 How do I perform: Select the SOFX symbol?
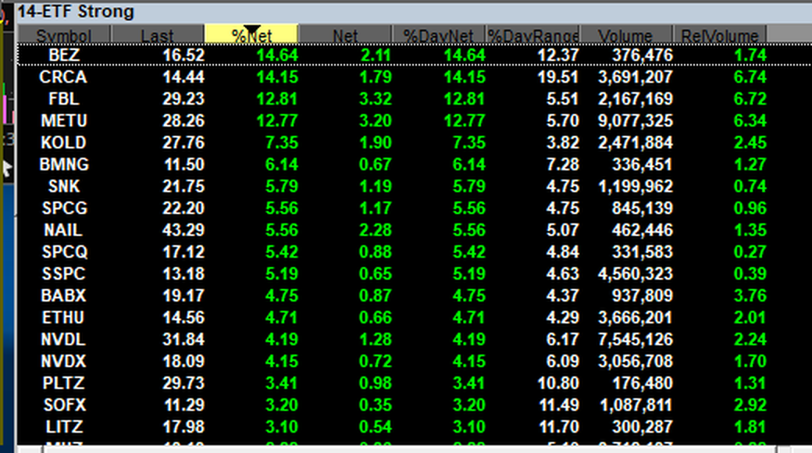coord(64,405)
